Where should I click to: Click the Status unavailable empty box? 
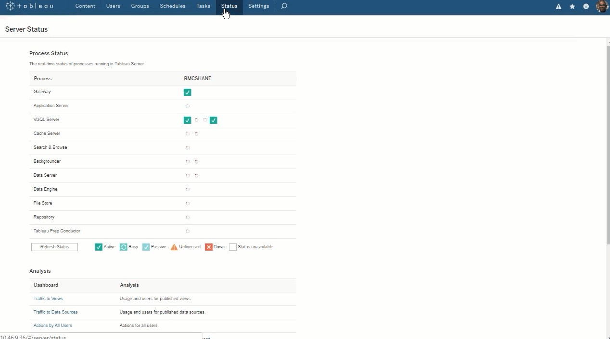pos(233,247)
